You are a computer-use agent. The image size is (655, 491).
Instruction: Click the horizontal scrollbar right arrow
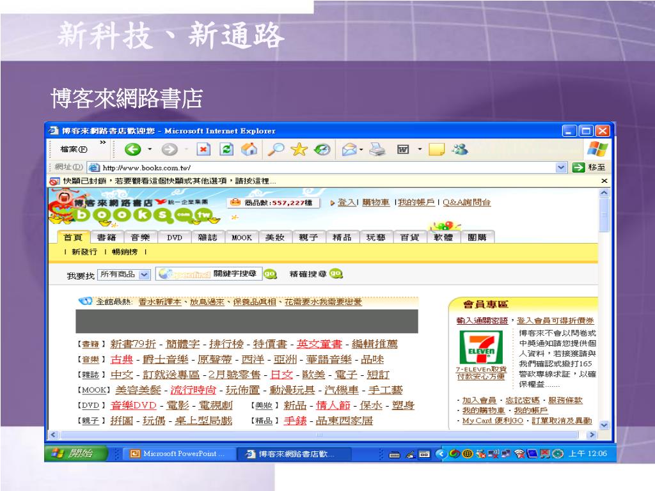point(592,435)
